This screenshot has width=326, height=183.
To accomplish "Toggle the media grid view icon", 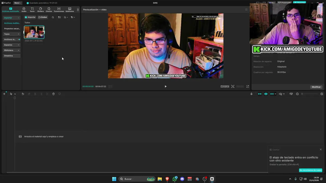I will point(59,17).
